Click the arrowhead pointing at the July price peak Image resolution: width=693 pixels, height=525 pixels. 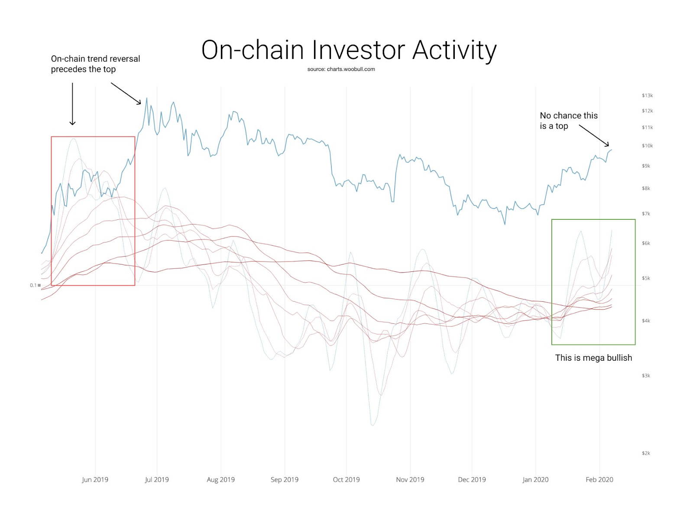(139, 102)
